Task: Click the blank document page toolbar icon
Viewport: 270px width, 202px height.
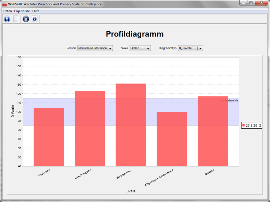Action: point(16,19)
